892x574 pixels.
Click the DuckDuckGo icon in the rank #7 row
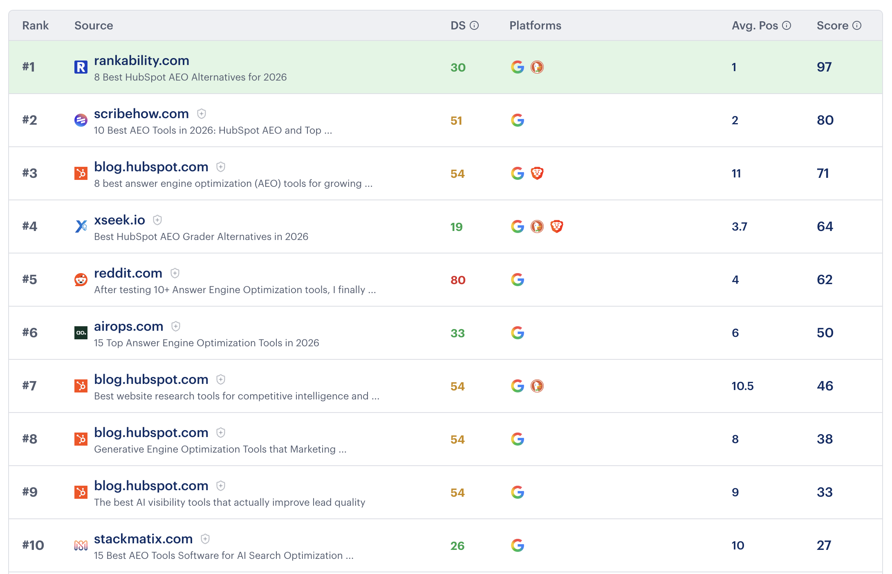[538, 386]
